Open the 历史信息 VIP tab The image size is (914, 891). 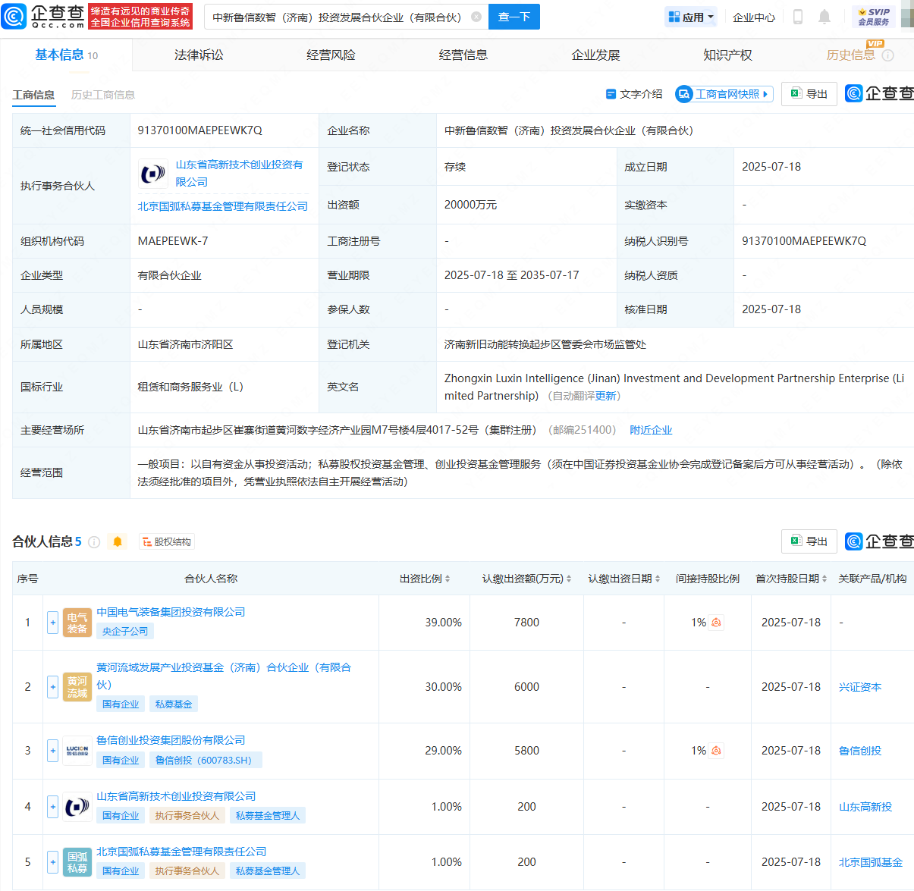(850, 55)
